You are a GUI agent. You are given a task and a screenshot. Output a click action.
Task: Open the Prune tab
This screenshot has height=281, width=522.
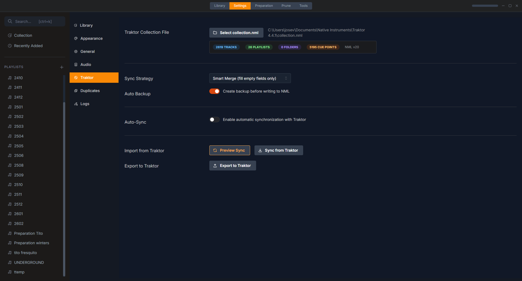[286, 5]
